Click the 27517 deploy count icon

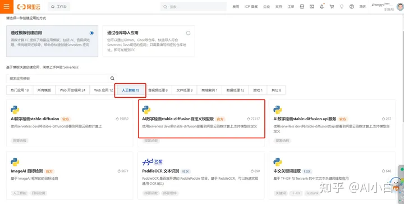pos(249,119)
